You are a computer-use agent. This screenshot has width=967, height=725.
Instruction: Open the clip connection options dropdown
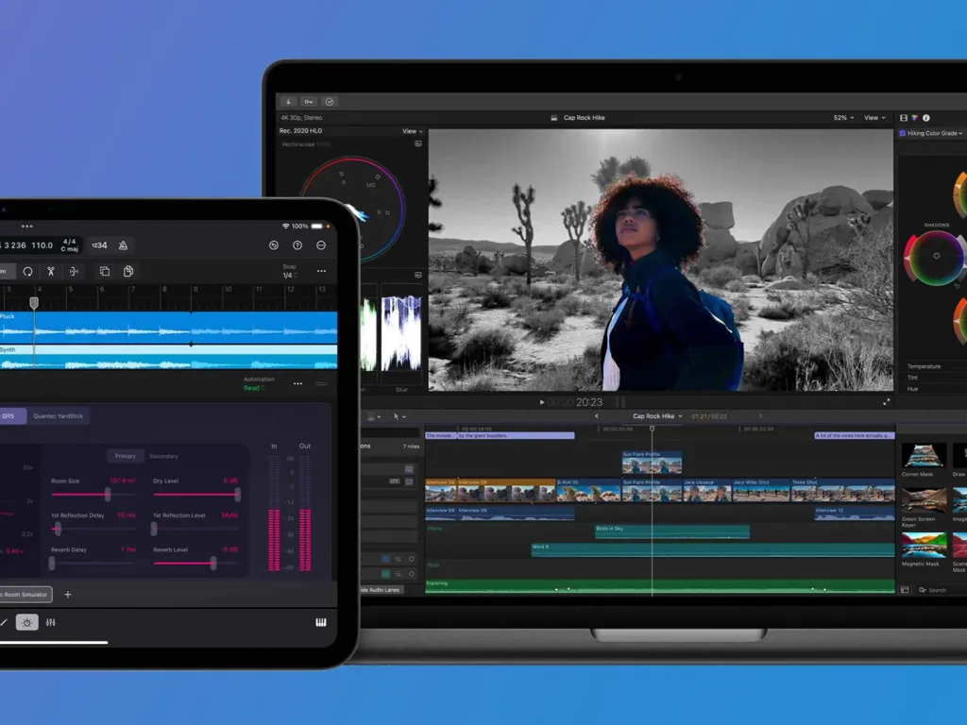pos(374,416)
